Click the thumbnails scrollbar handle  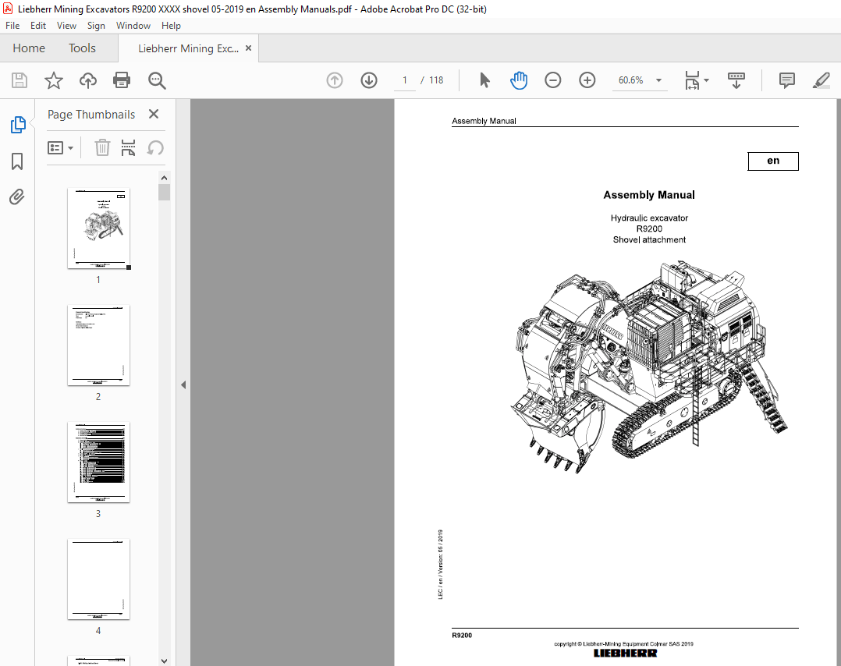coord(164,192)
